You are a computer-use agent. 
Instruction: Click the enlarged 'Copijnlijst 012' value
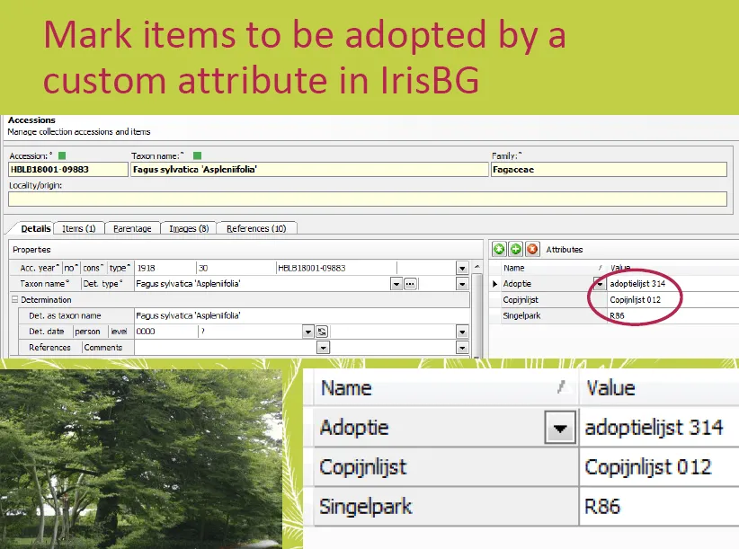tap(647, 467)
